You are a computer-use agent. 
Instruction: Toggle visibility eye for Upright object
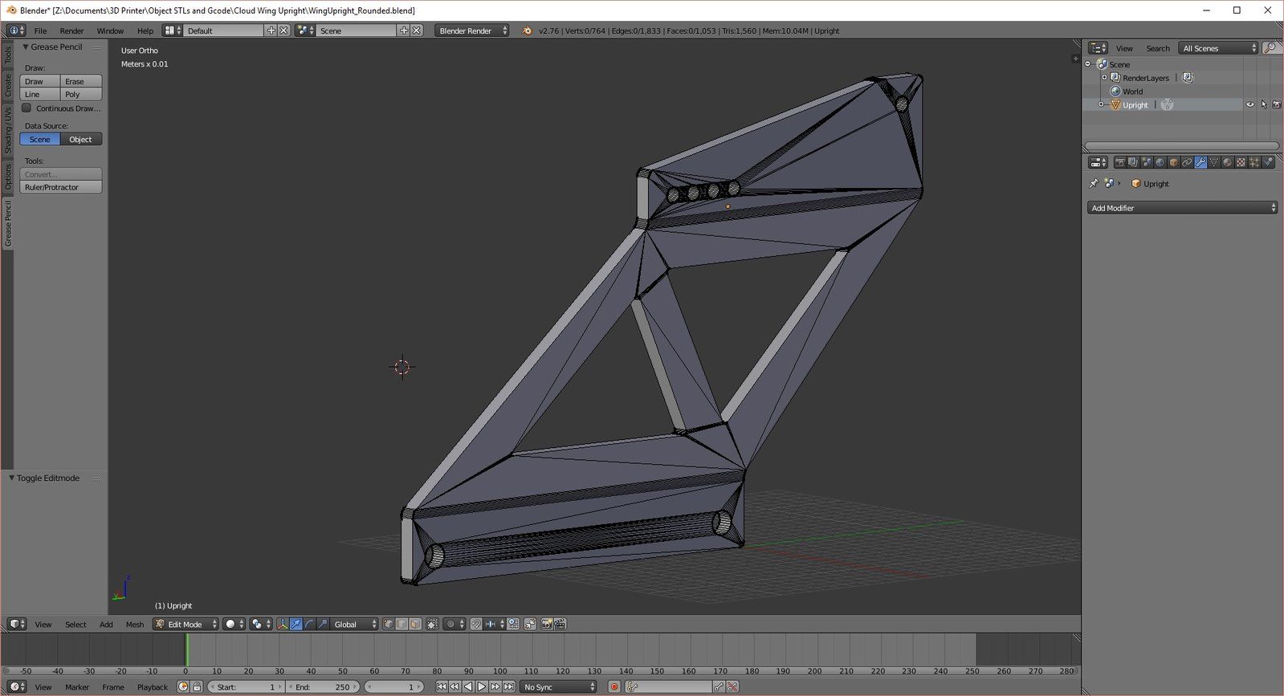point(1249,104)
